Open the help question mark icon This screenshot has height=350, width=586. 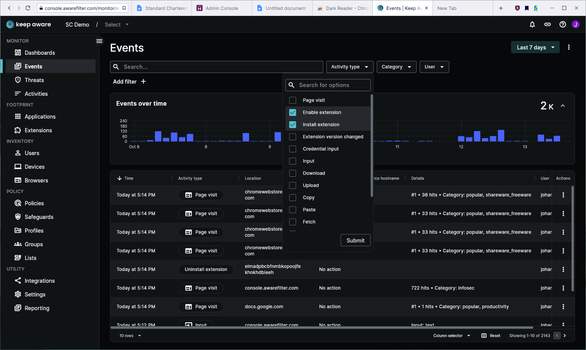click(562, 24)
